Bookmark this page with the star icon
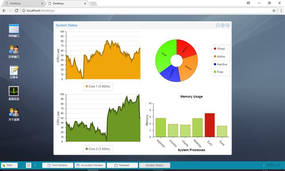This screenshot has width=285, height=171. pos(274,11)
